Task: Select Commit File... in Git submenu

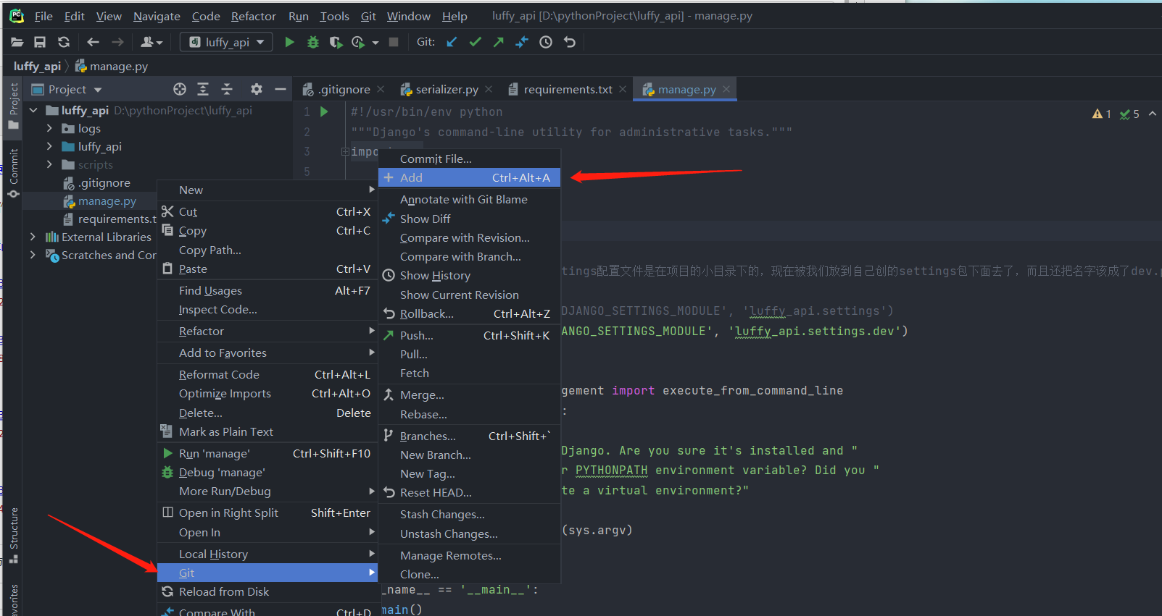Action: tap(470, 159)
